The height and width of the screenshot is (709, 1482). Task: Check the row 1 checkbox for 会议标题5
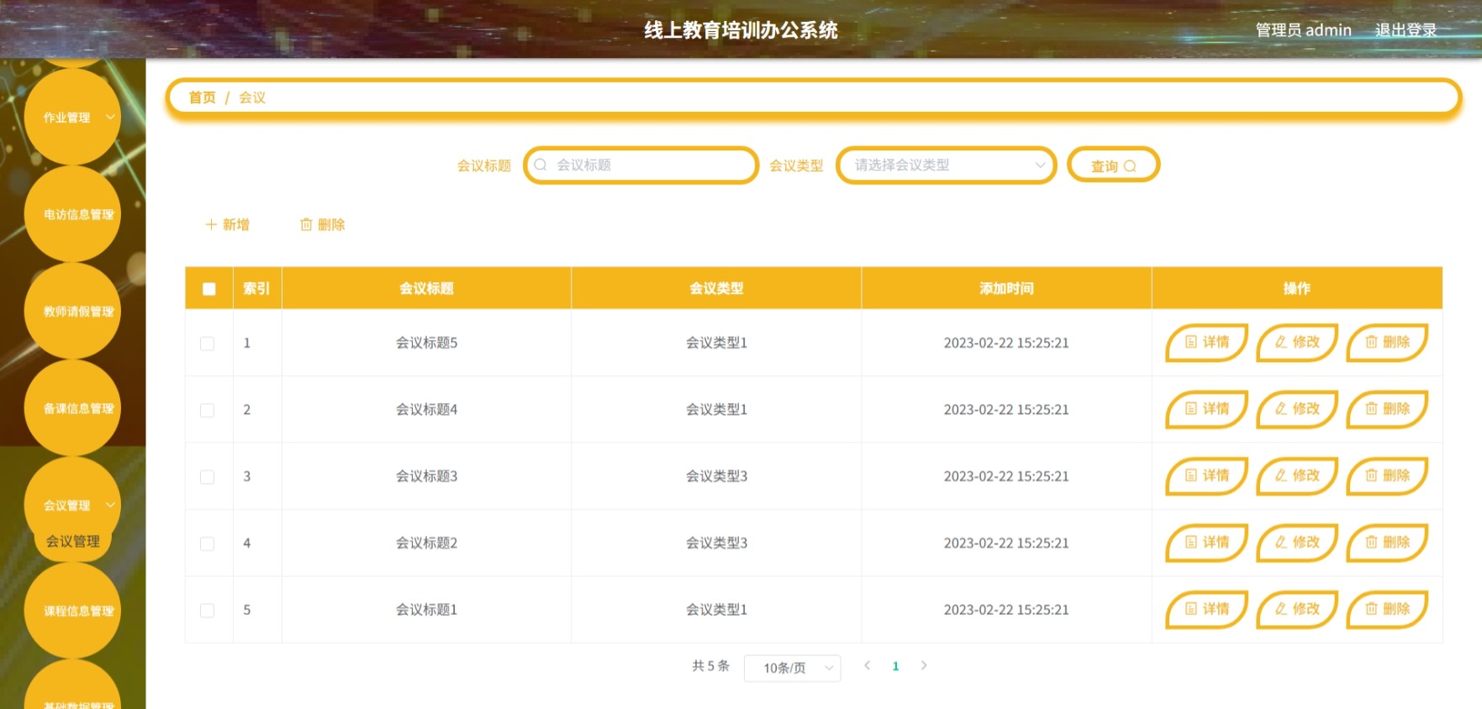(x=207, y=344)
